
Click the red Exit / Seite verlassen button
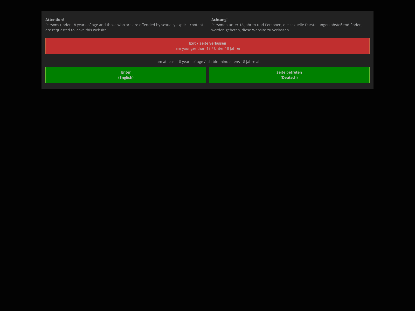point(208,46)
